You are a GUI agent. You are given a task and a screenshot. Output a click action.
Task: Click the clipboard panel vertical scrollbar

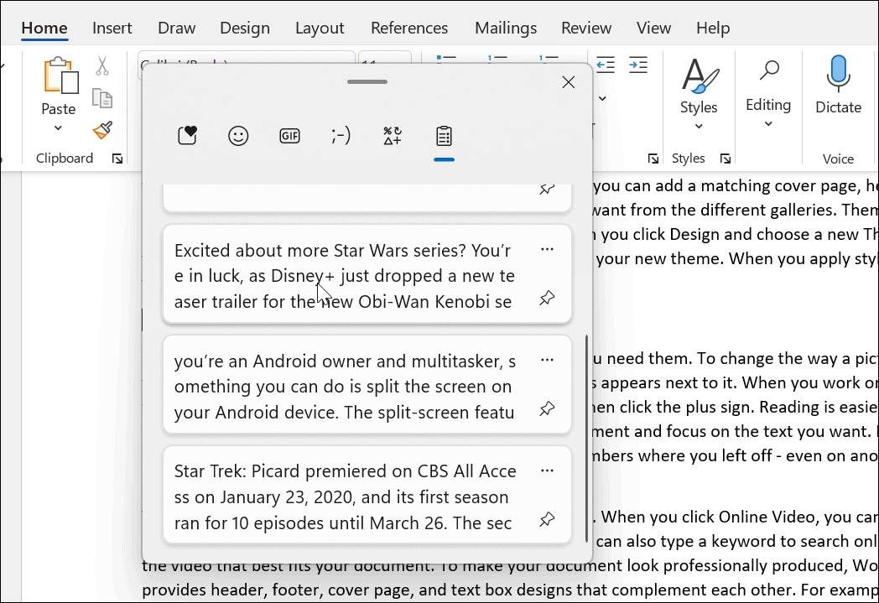click(585, 438)
